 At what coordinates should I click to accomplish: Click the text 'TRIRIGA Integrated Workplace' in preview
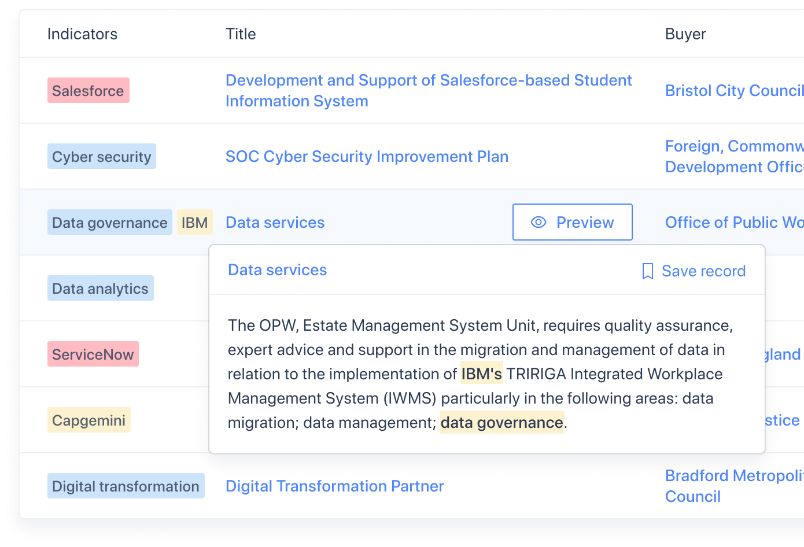[x=614, y=374]
